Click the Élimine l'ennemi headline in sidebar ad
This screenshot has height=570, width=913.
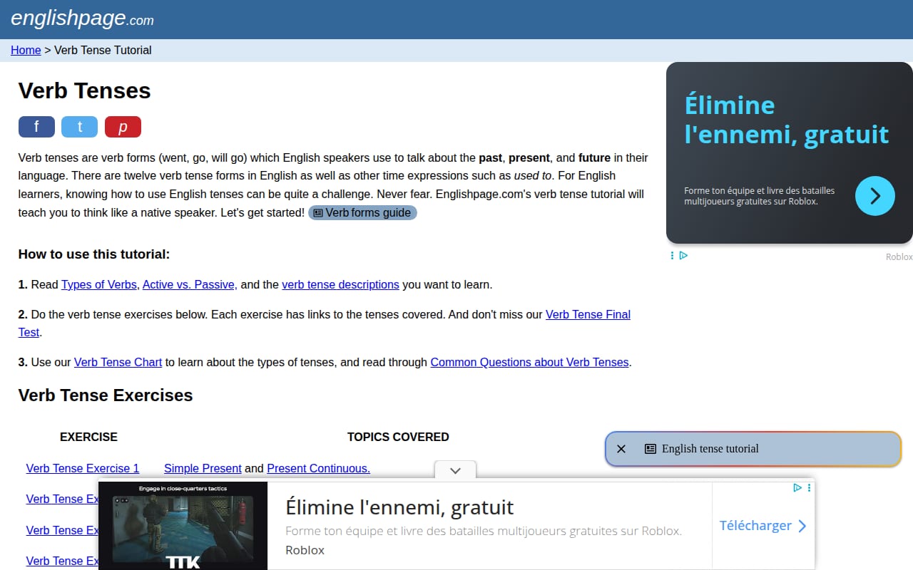(786, 120)
